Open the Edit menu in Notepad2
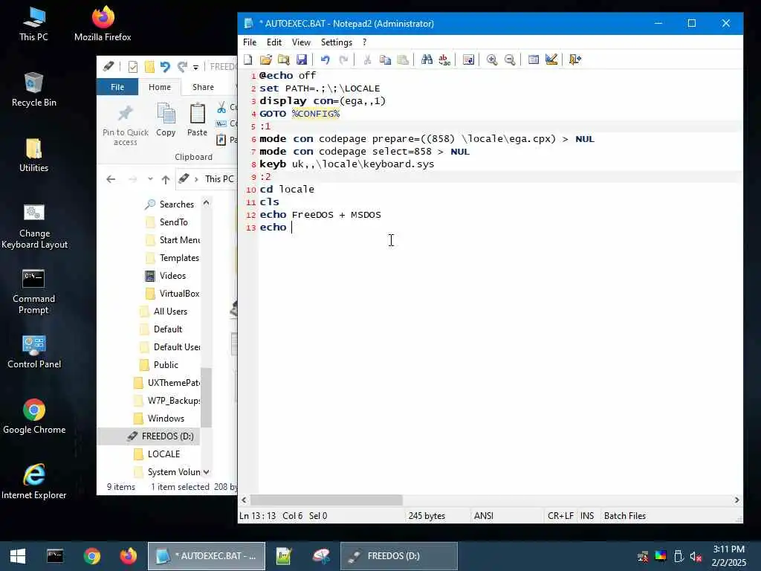This screenshot has width=761, height=571. 273,42
